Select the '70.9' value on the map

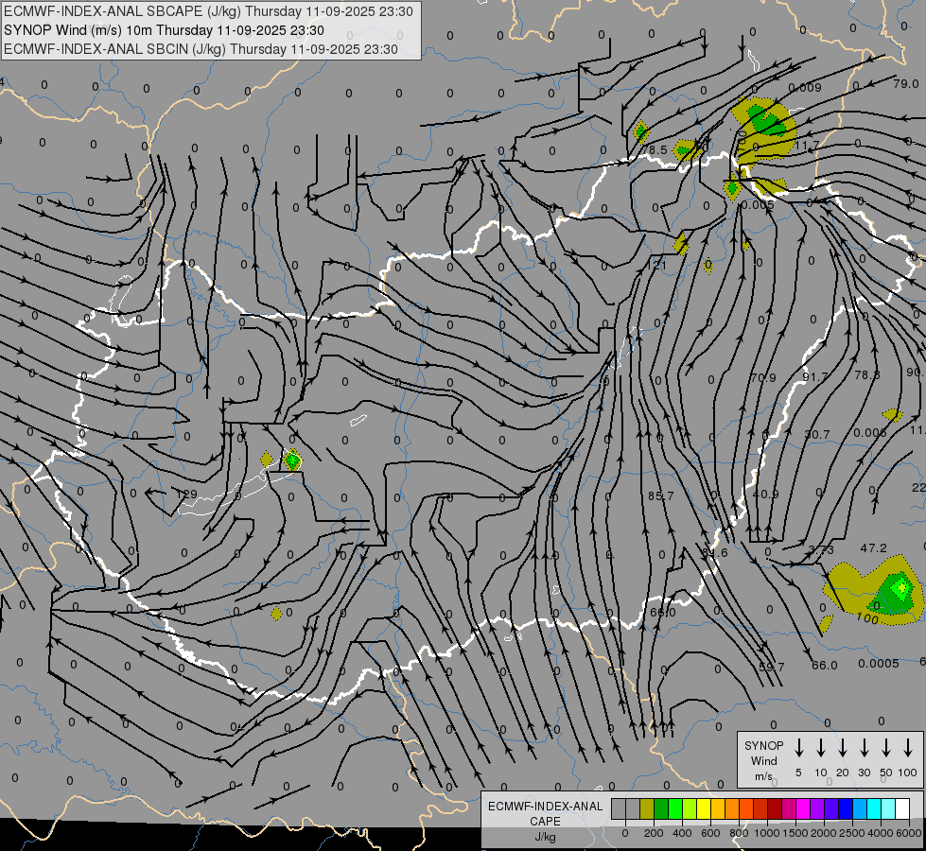pyautogui.click(x=763, y=378)
